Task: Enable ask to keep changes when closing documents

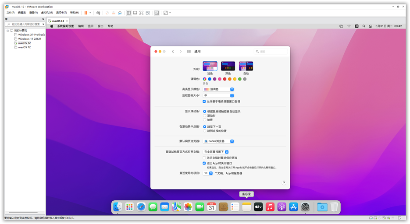Action: pos(204,158)
